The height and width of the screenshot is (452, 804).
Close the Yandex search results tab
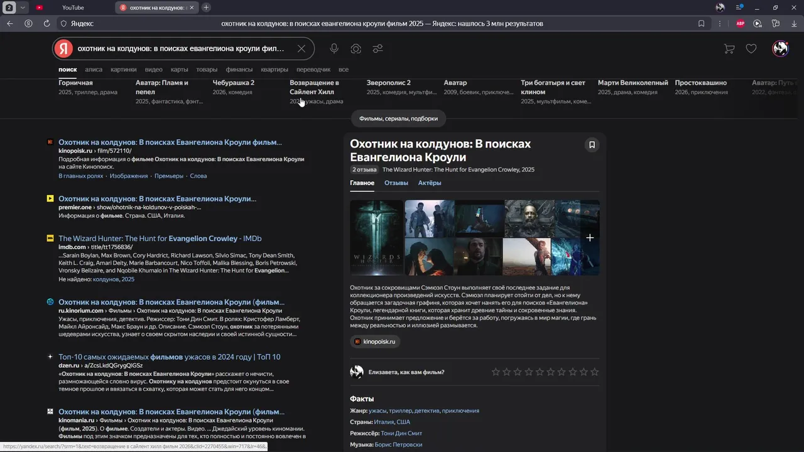tap(192, 8)
